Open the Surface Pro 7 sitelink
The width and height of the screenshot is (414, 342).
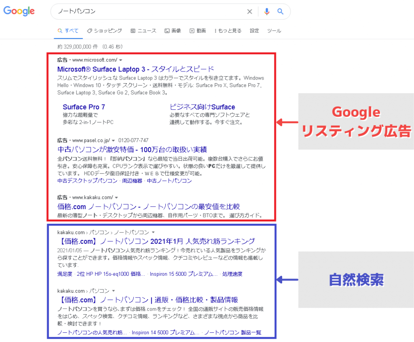tap(84, 107)
